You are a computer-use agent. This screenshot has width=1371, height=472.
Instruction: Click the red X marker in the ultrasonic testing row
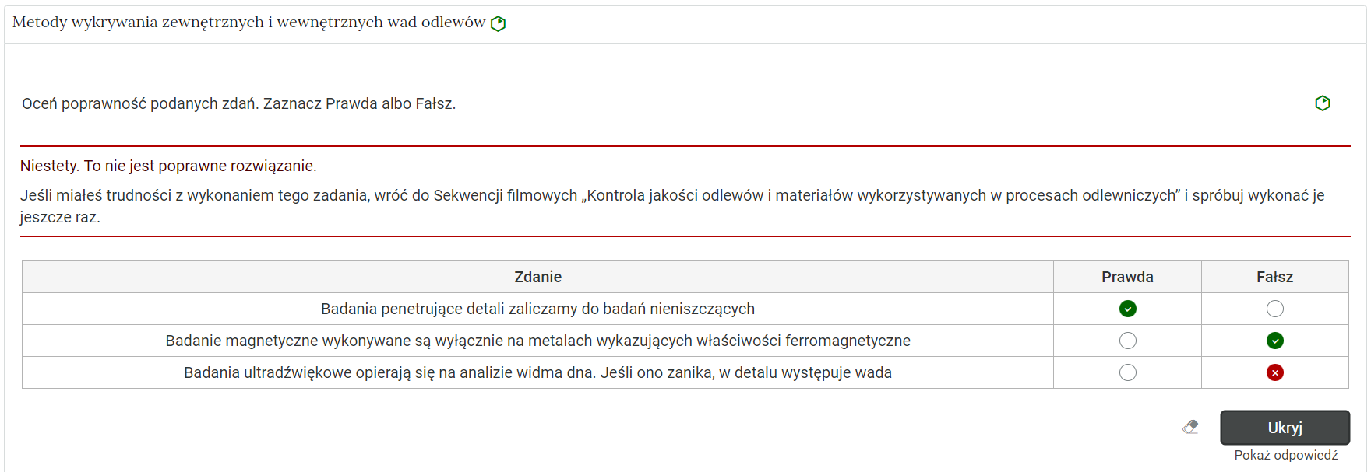pos(1275,372)
